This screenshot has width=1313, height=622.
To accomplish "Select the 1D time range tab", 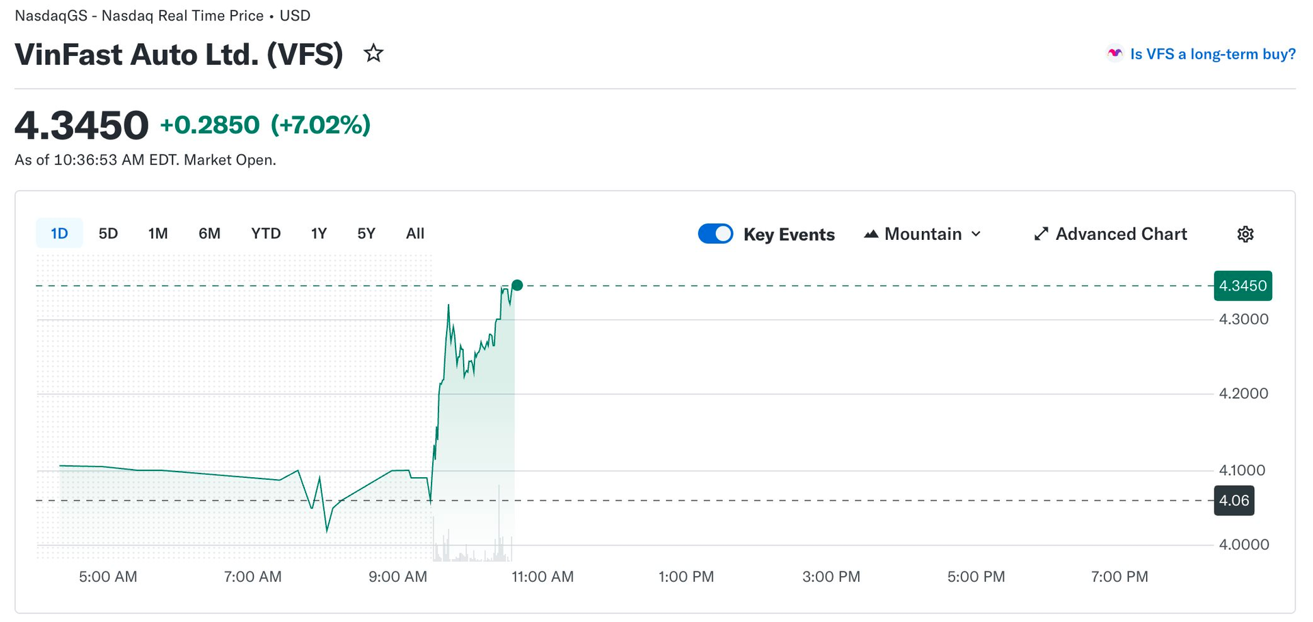I will click(x=59, y=234).
